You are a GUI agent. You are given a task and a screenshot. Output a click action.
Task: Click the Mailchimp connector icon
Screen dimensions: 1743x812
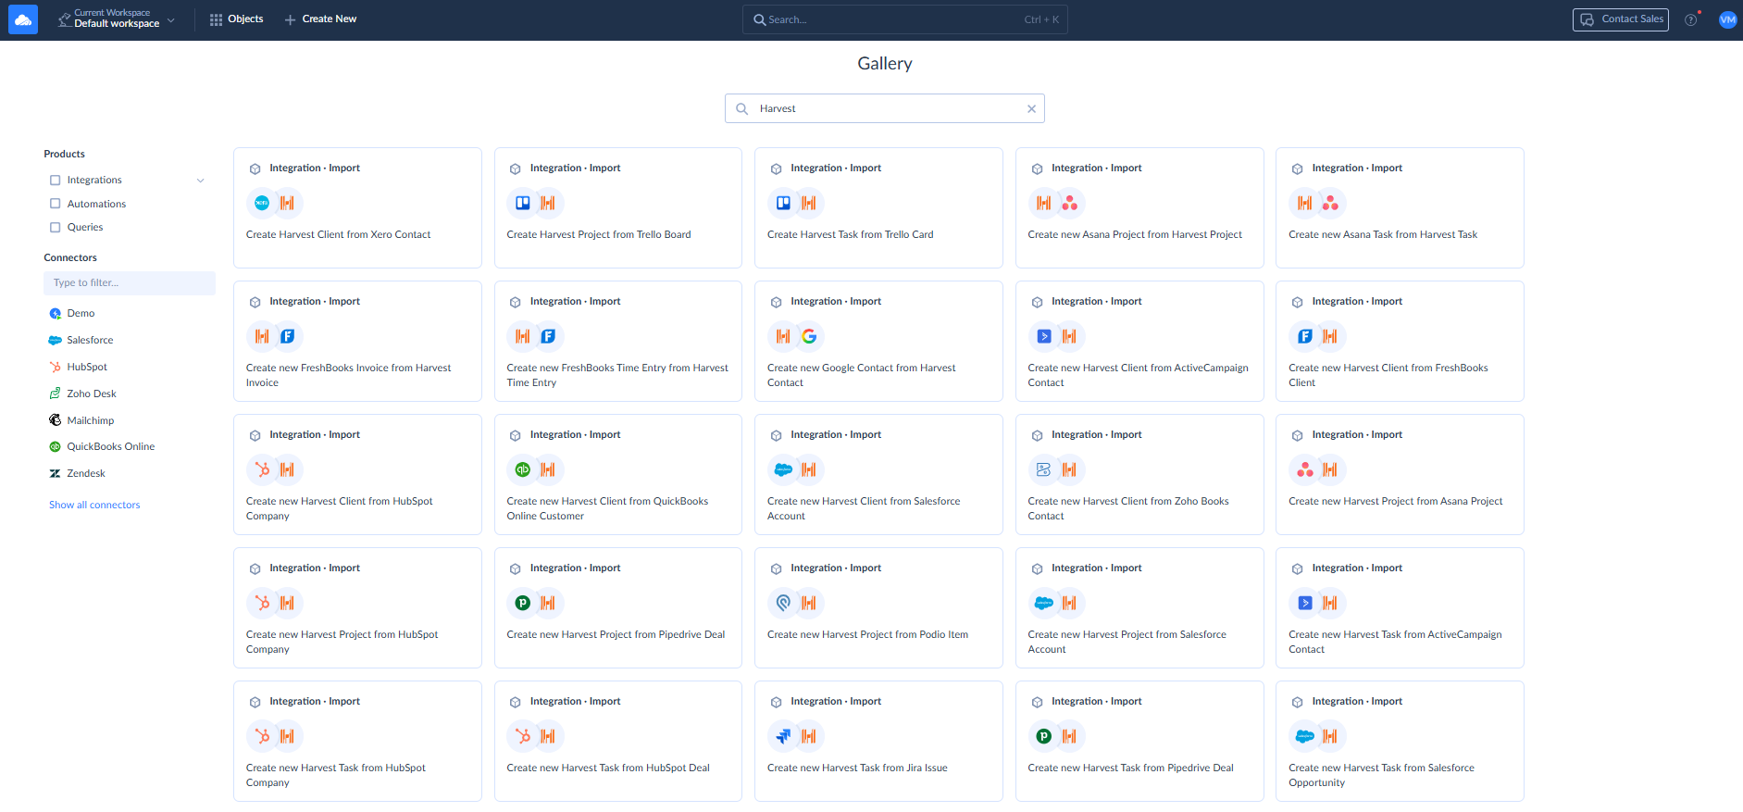coord(56,420)
